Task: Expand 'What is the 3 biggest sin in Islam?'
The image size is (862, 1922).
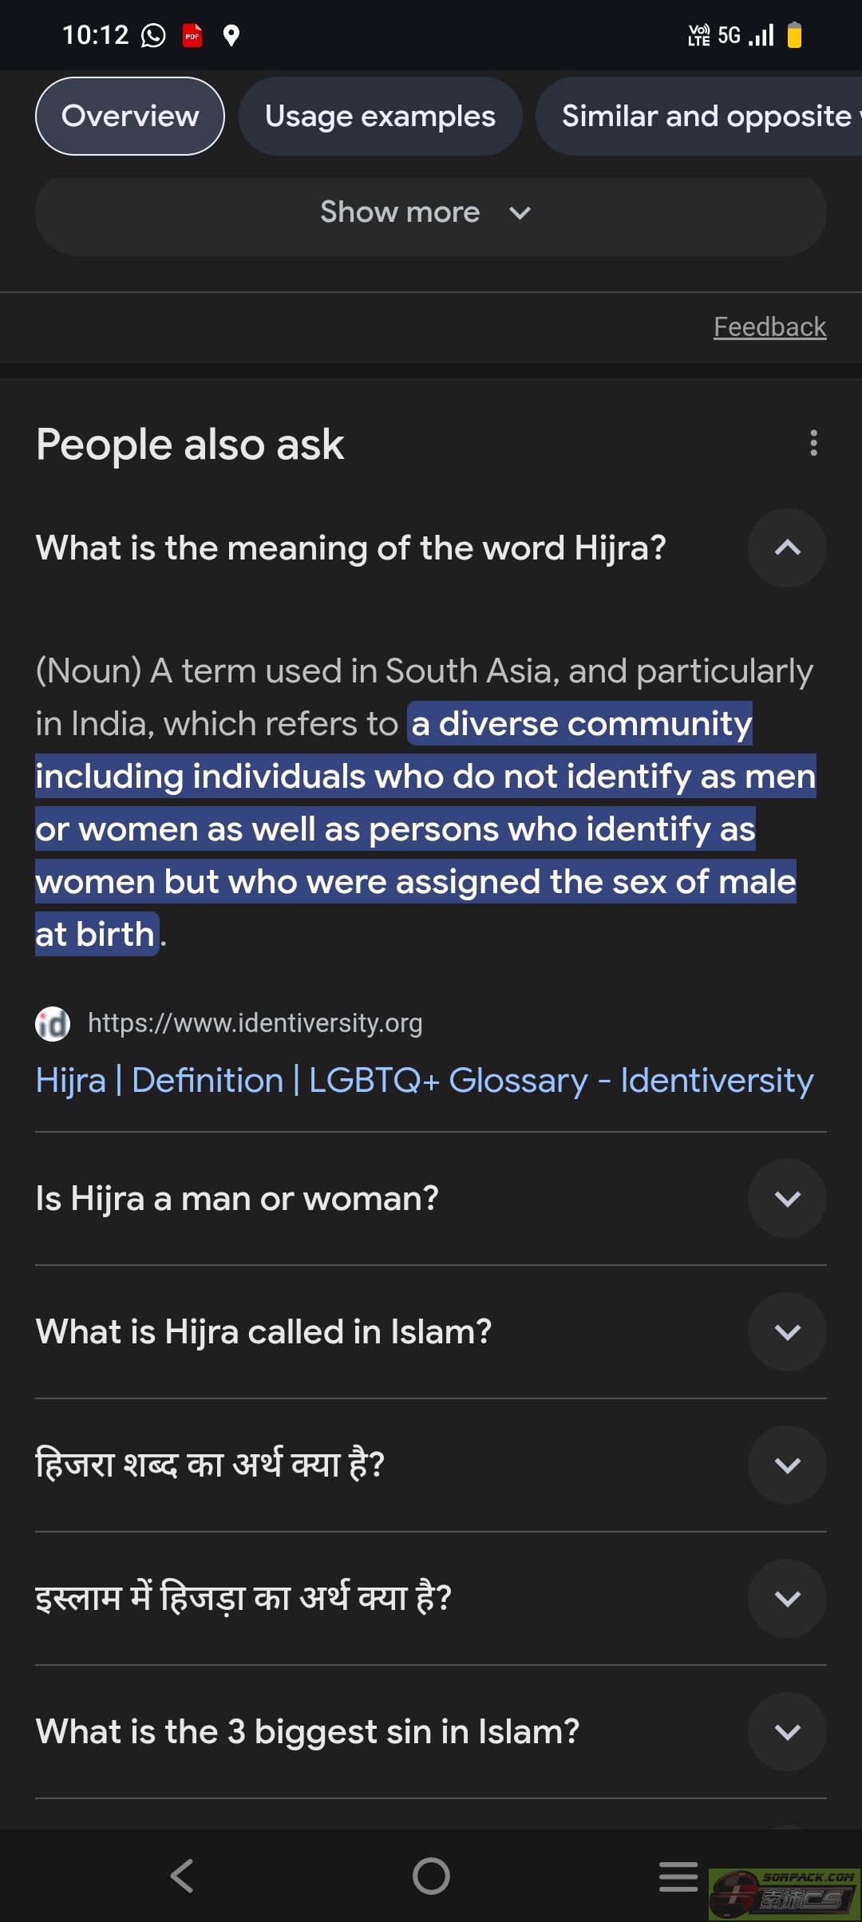Action: [787, 1732]
